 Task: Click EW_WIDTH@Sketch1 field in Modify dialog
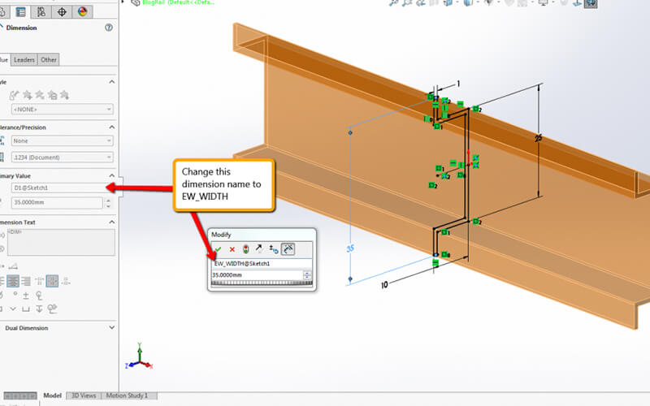262,263
